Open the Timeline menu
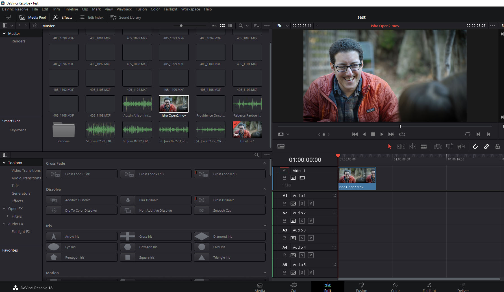 point(71,9)
